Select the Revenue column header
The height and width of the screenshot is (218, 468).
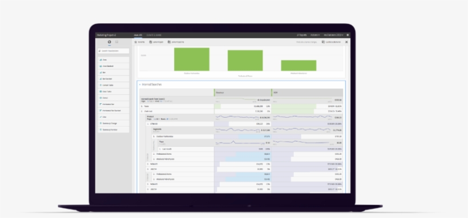point(243,92)
